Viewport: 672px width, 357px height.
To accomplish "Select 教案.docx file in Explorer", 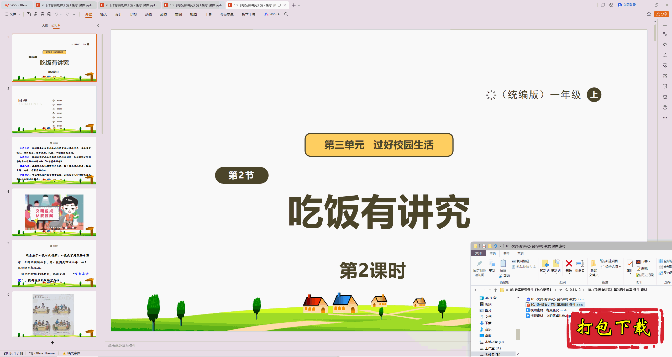I will (555, 299).
